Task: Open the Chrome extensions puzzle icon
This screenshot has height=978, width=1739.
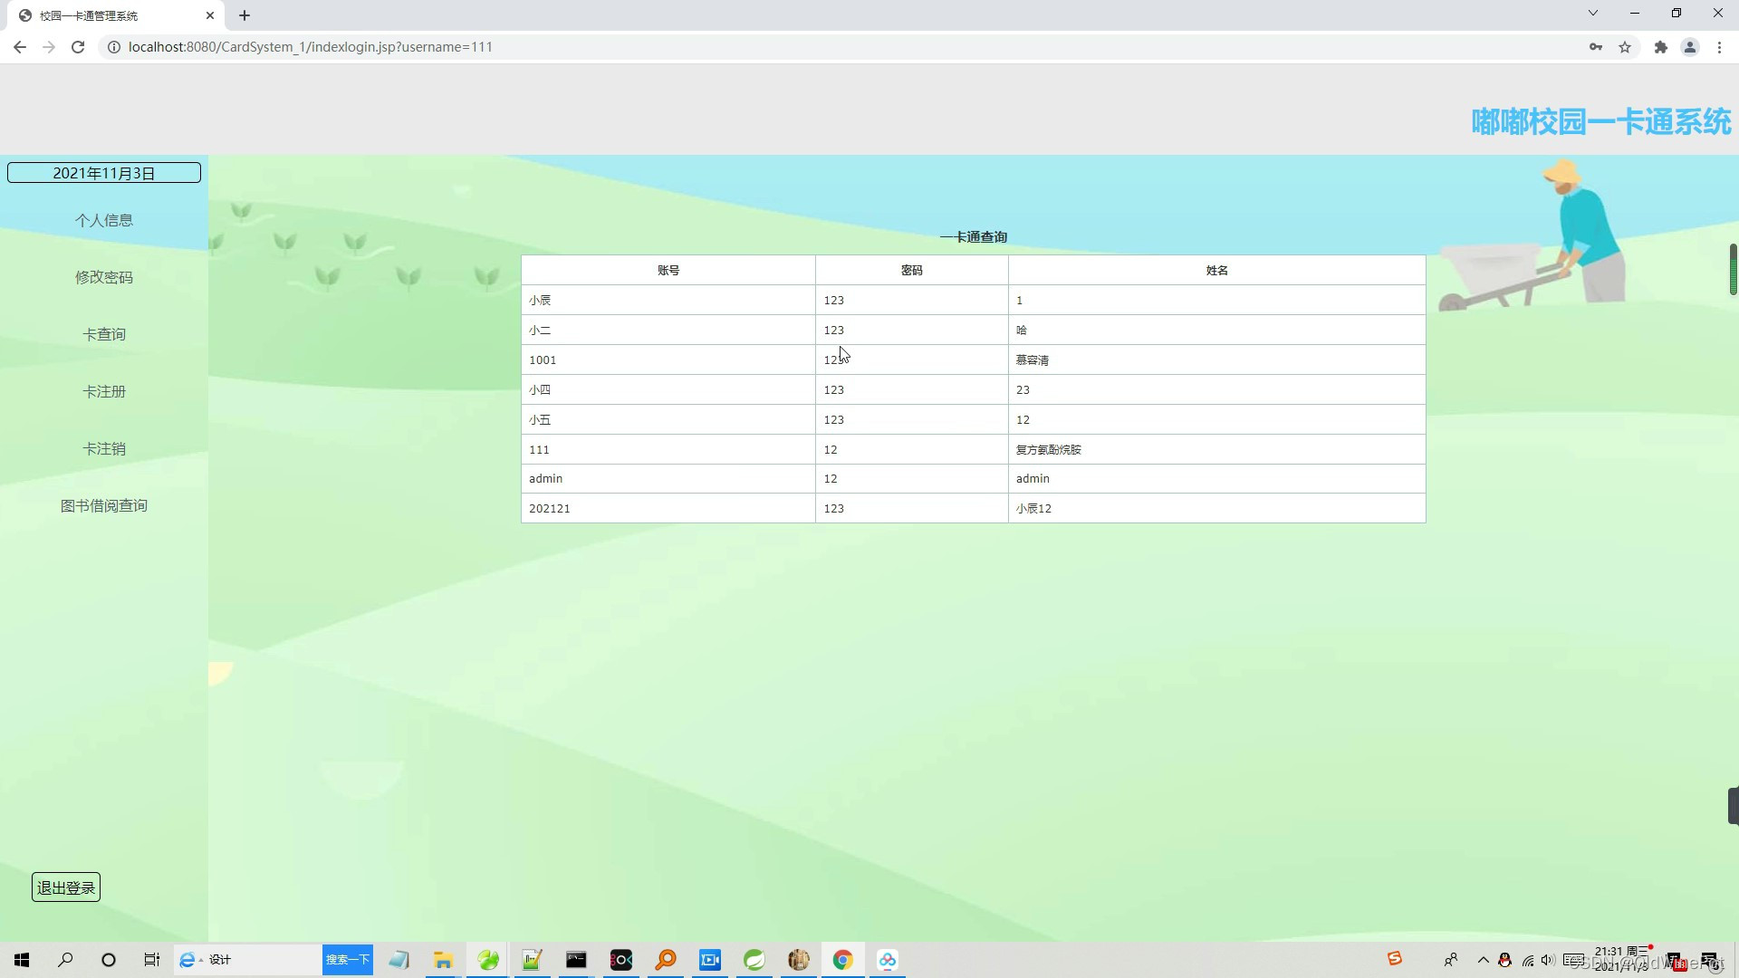Action: tap(1660, 47)
